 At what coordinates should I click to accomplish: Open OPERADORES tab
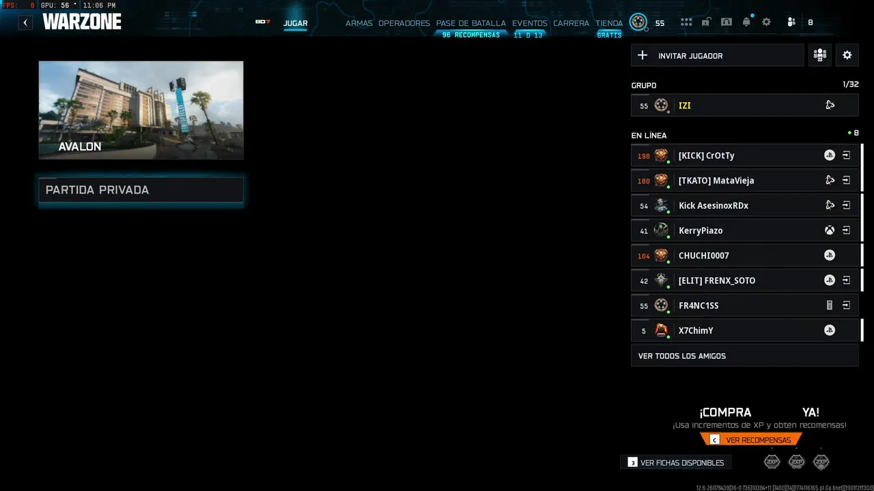[x=404, y=23]
